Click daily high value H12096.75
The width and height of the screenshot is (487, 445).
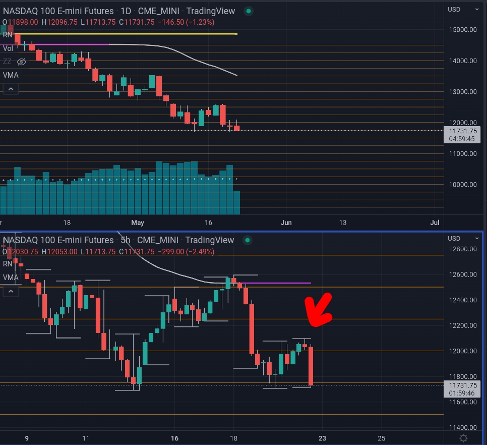(x=59, y=22)
